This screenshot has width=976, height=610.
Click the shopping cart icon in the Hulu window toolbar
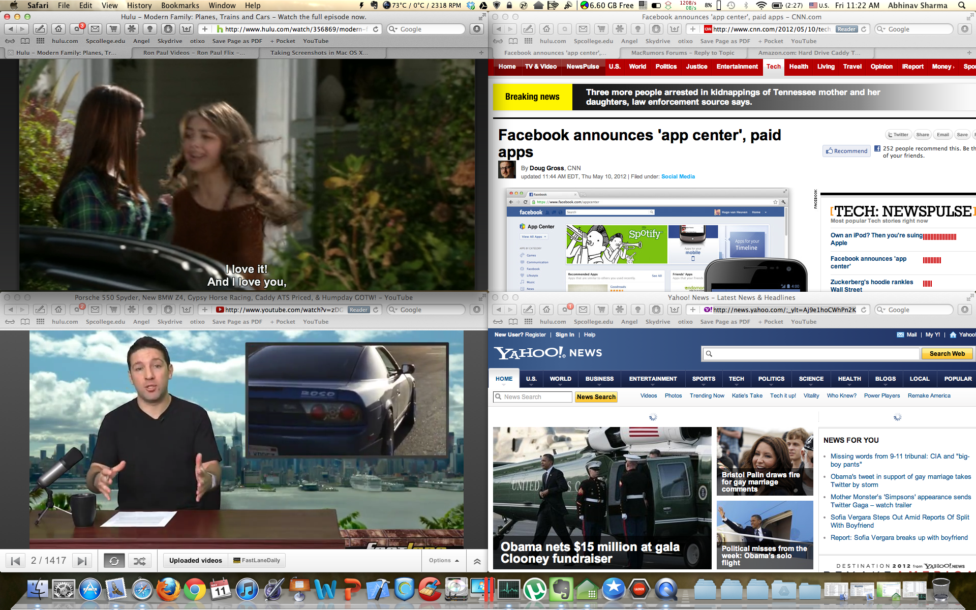[x=113, y=29]
